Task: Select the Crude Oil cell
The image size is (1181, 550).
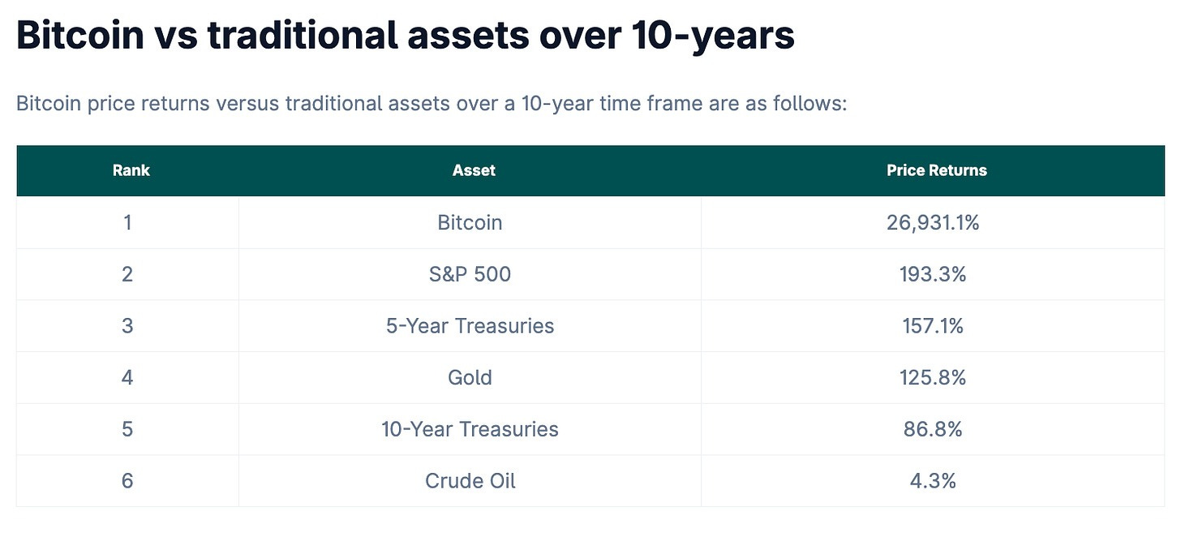Action: [470, 481]
